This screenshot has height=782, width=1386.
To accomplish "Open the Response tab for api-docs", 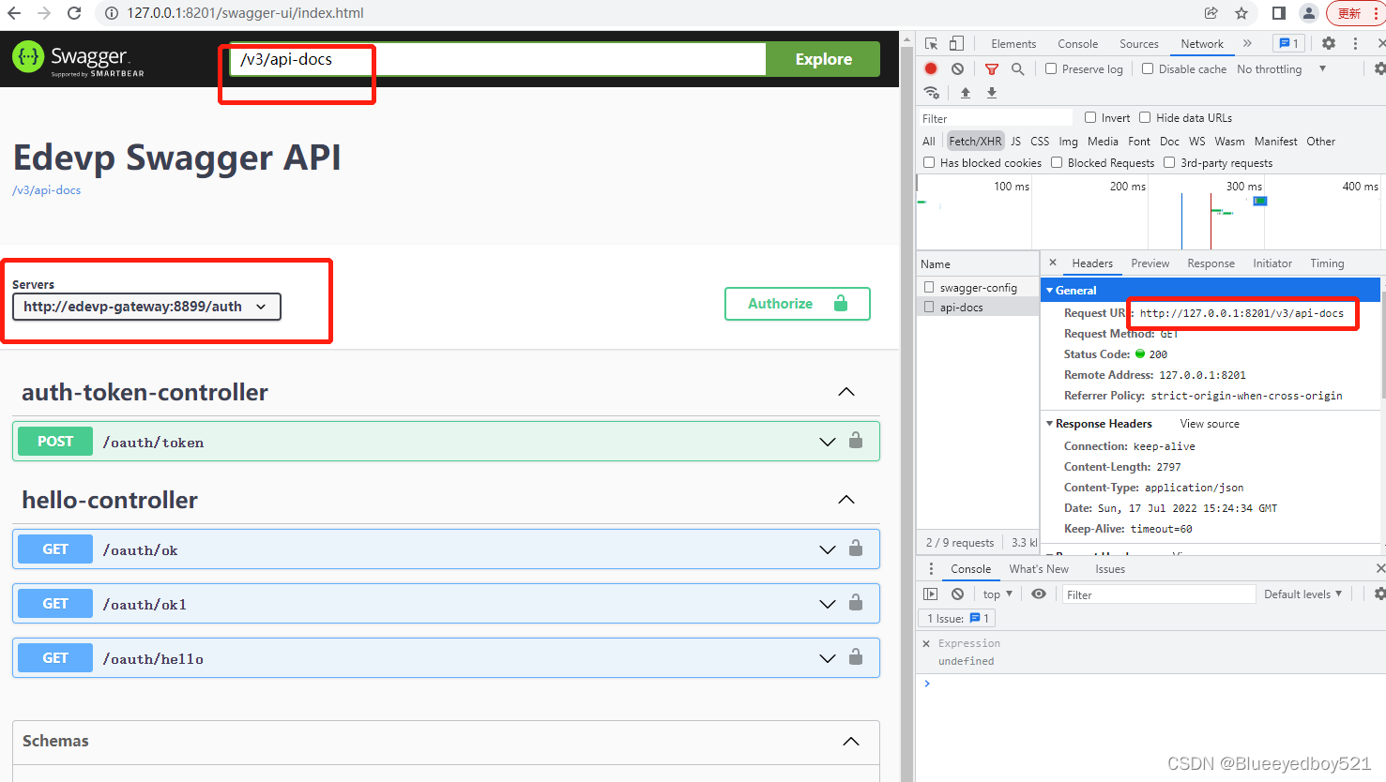I will [x=1211, y=263].
